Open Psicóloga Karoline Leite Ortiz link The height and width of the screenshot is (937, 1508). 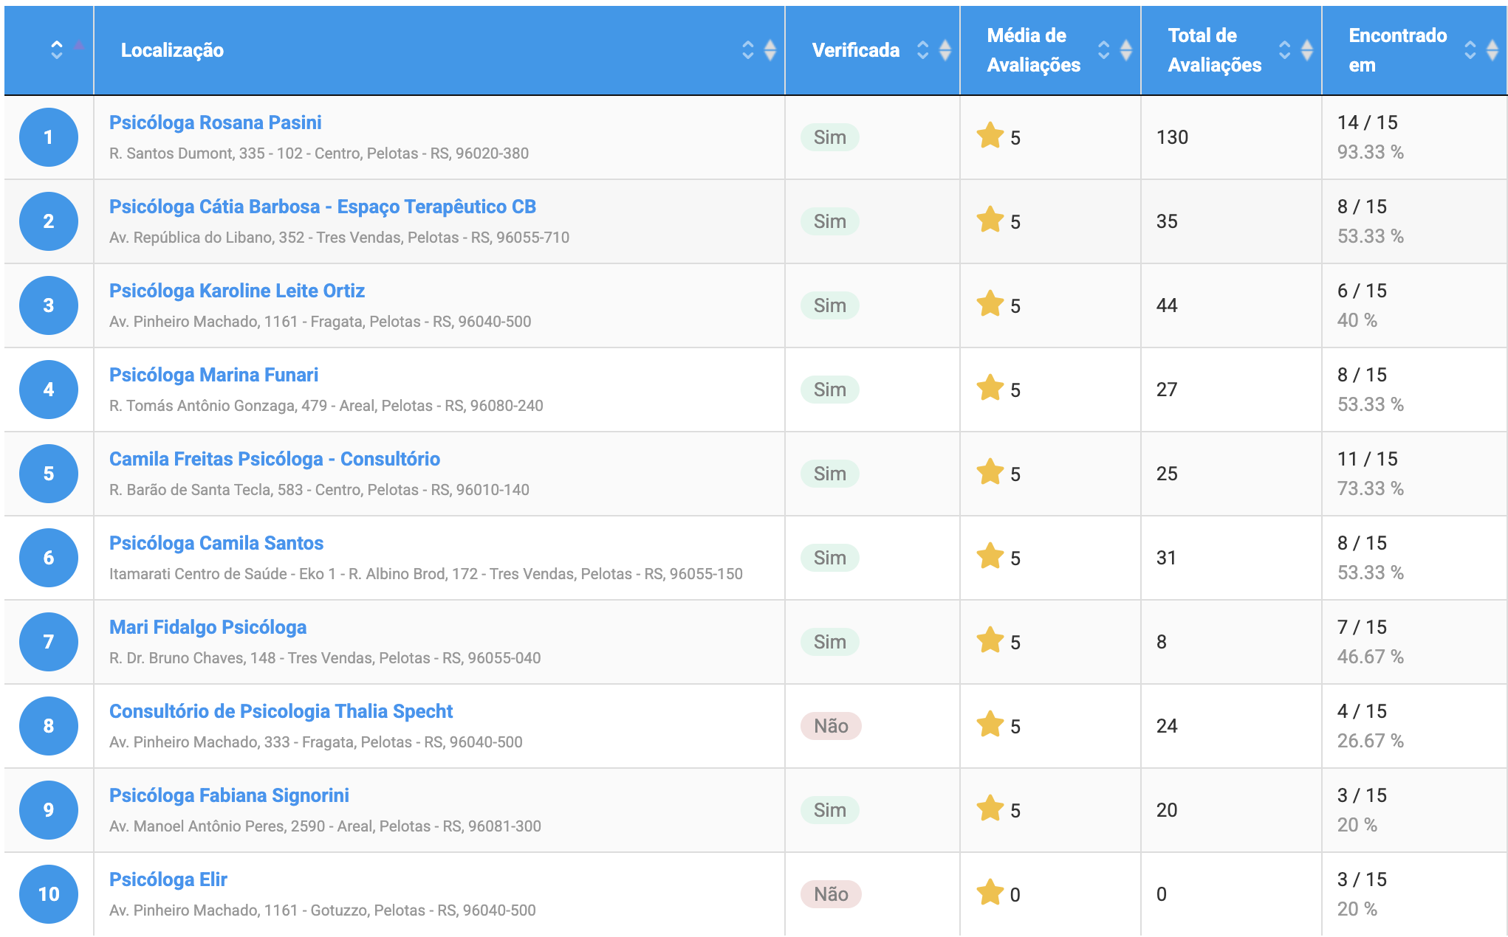tap(237, 291)
